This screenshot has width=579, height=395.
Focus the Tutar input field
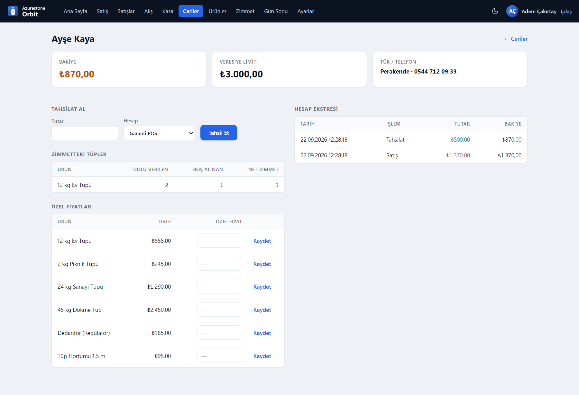85,133
